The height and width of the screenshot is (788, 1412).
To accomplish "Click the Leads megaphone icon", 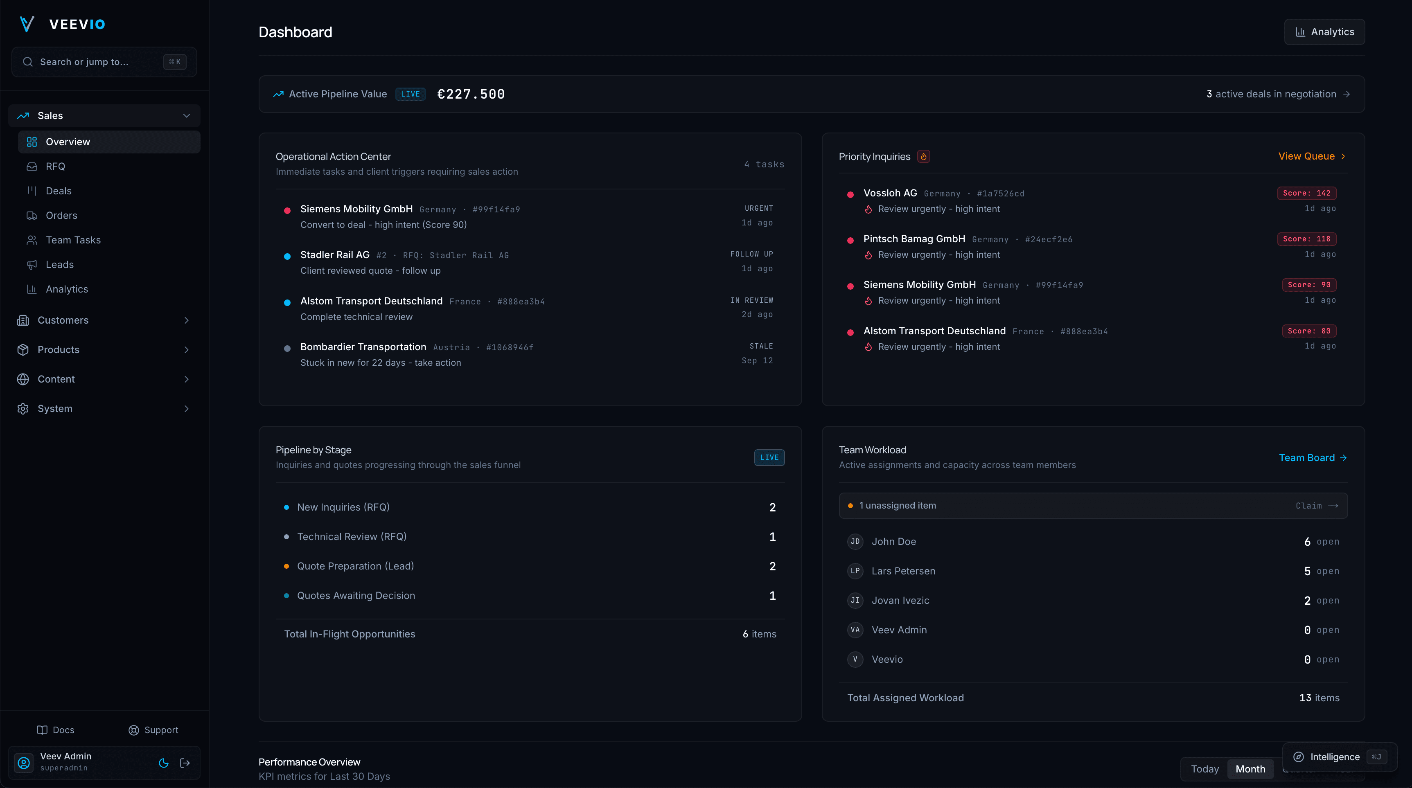I will (x=32, y=265).
